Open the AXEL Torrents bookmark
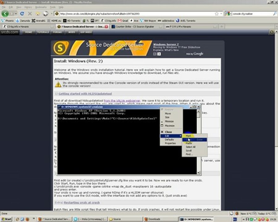The width and height of the screenshot is (278, 222). point(186,21)
